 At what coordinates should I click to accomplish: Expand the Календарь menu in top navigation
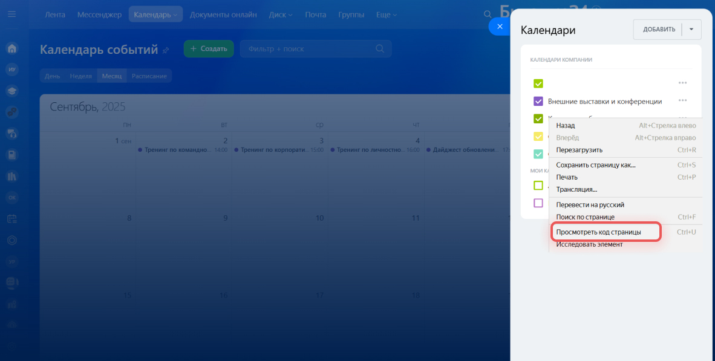pos(155,15)
